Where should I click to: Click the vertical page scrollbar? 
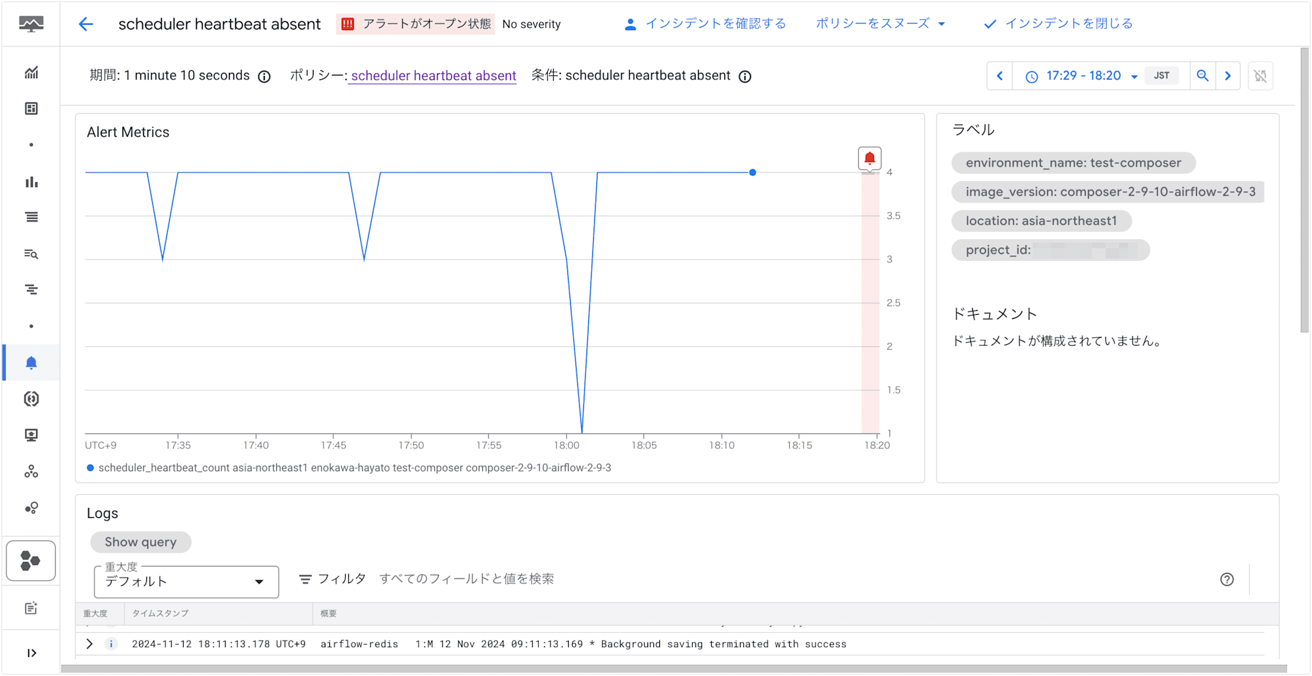coord(1304,190)
